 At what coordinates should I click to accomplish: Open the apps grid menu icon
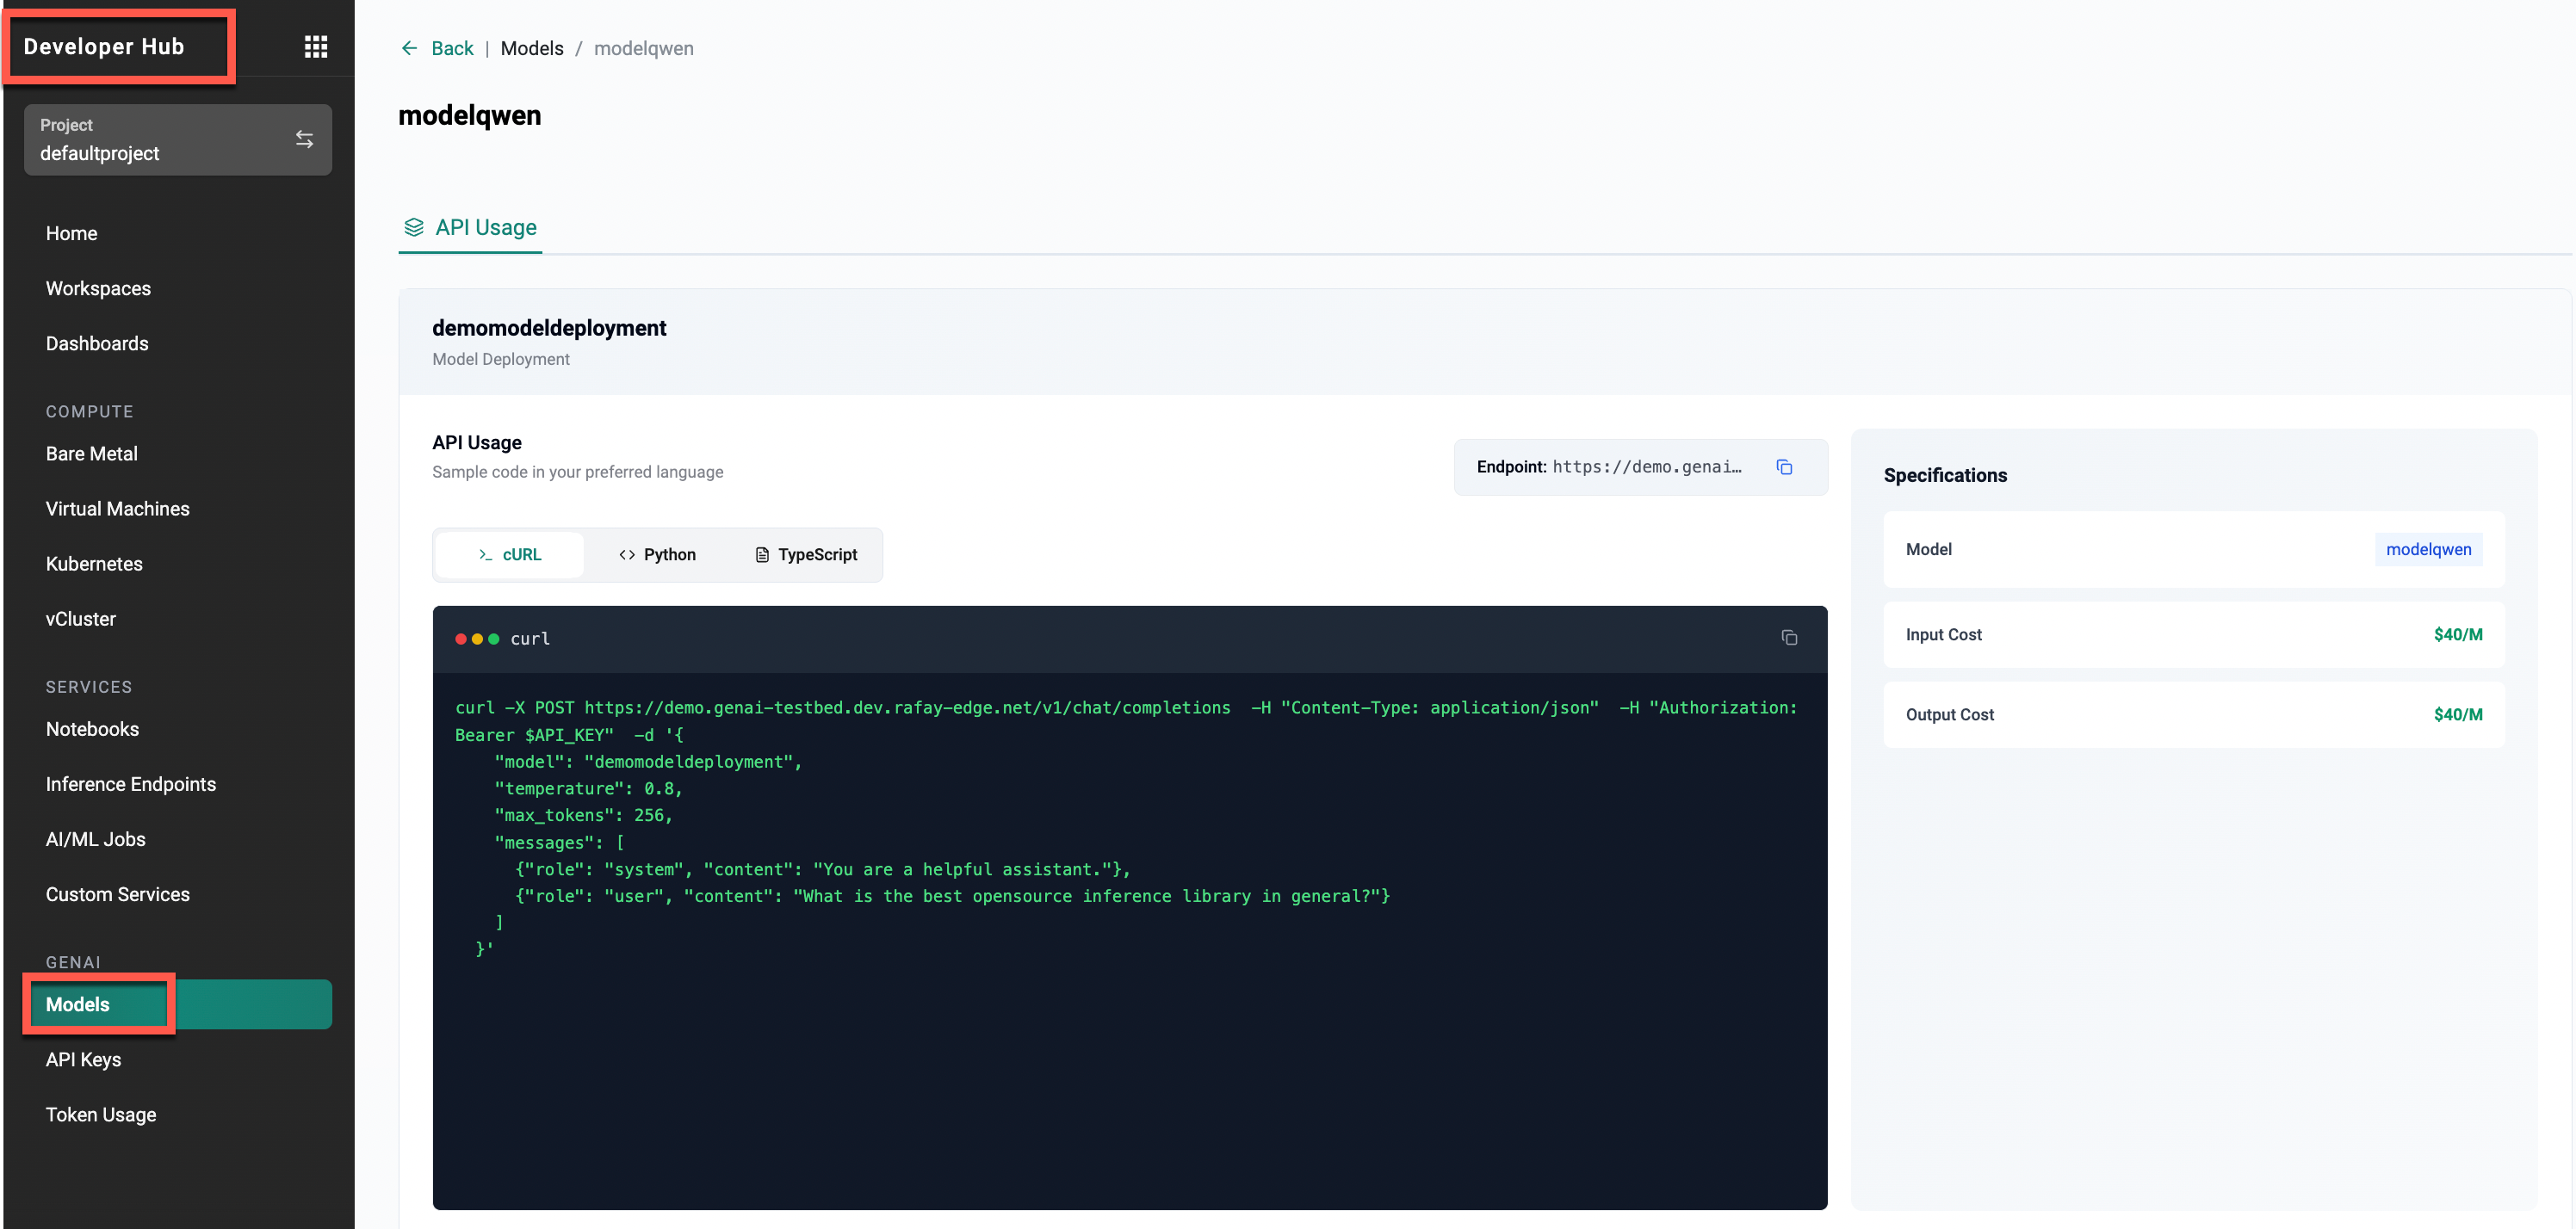(316, 47)
